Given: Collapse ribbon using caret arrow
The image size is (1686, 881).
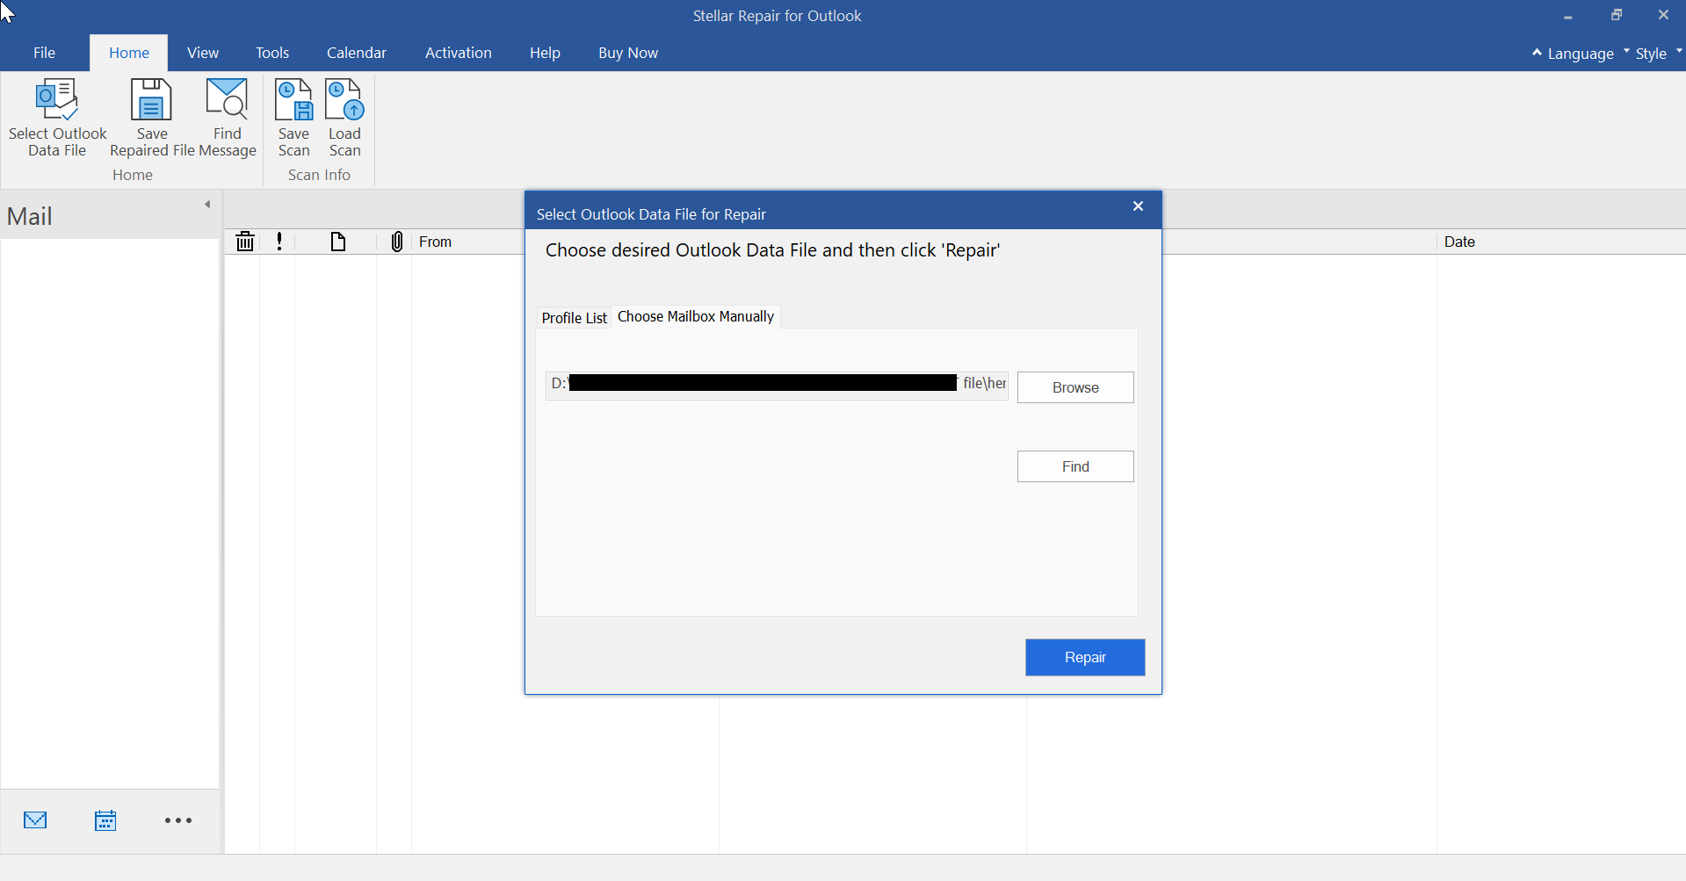Looking at the screenshot, I should tap(1537, 53).
